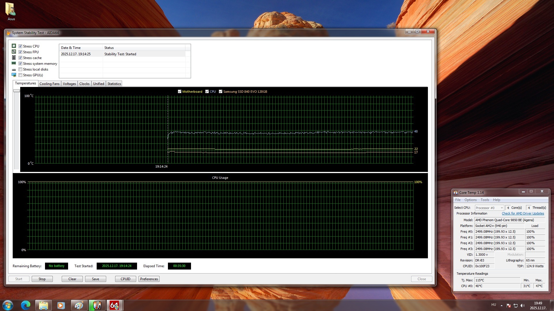Uncheck the Stress CPU checkbox
The width and height of the screenshot is (554, 311).
pyautogui.click(x=20, y=46)
